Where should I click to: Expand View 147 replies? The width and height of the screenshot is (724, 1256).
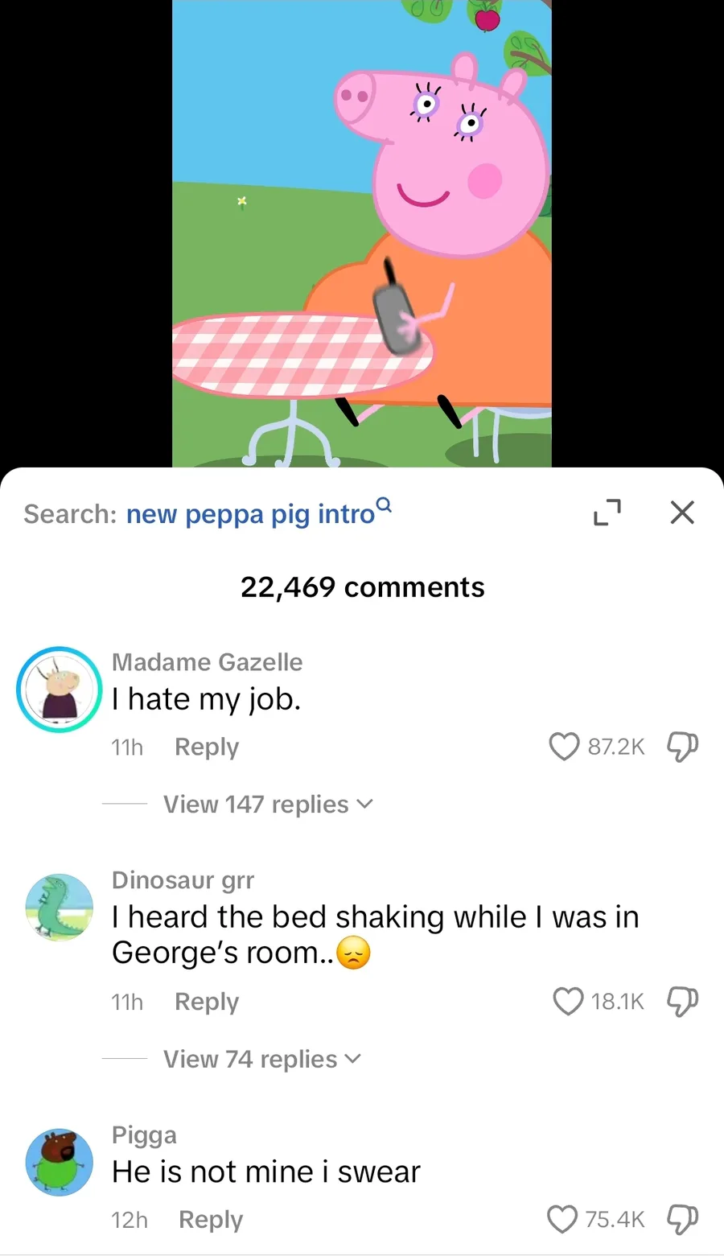click(x=268, y=804)
